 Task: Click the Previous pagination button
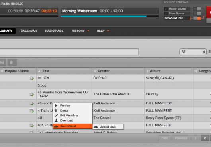click(x=181, y=138)
